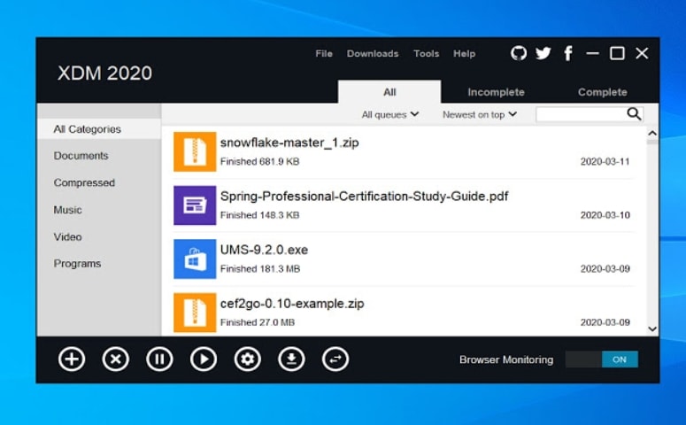Add a new download with plus icon
This screenshot has width=686, height=425.
tap(72, 359)
